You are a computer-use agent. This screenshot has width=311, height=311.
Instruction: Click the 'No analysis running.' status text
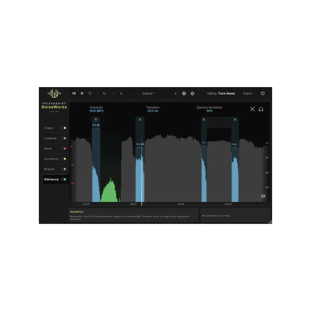[x=216, y=216]
